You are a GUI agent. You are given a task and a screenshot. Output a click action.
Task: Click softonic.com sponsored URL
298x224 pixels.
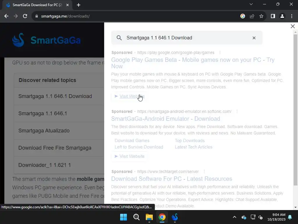point(184,111)
